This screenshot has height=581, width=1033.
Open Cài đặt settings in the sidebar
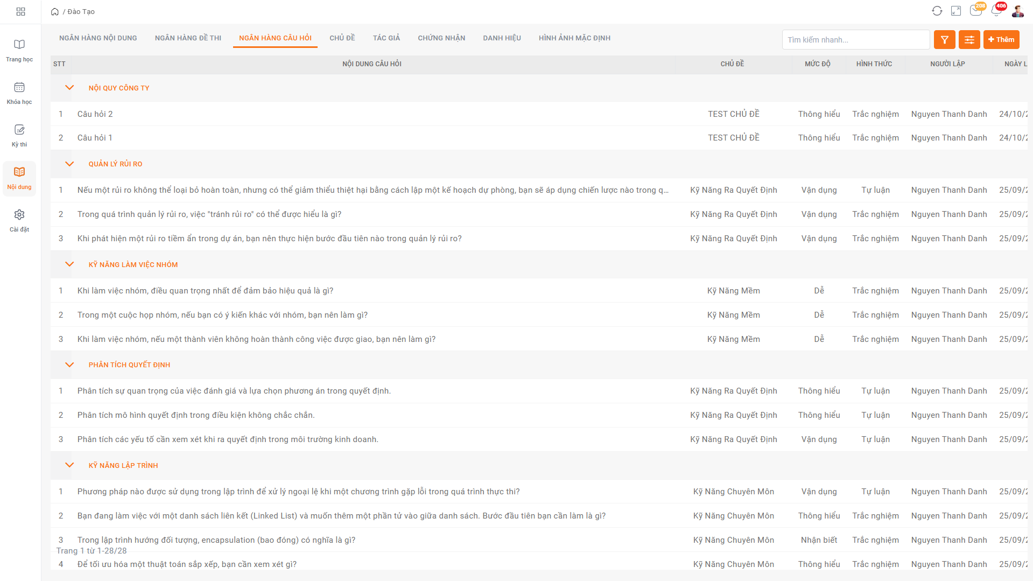click(x=19, y=220)
